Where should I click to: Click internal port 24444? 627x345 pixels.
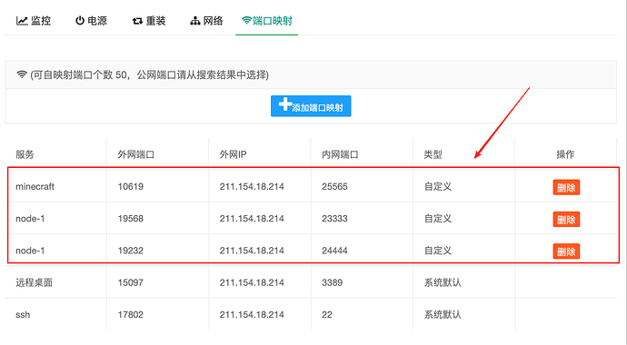[x=334, y=251]
